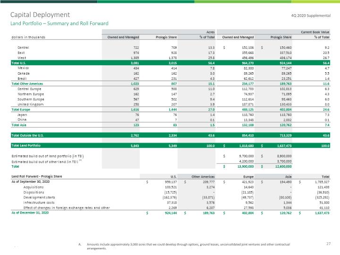Click the 13,900,000 total value
This screenshot has width=340, height=255.
tap(245, 167)
